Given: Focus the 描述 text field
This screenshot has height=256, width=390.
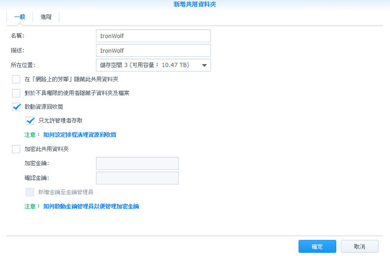Looking at the screenshot, I should click(x=153, y=50).
